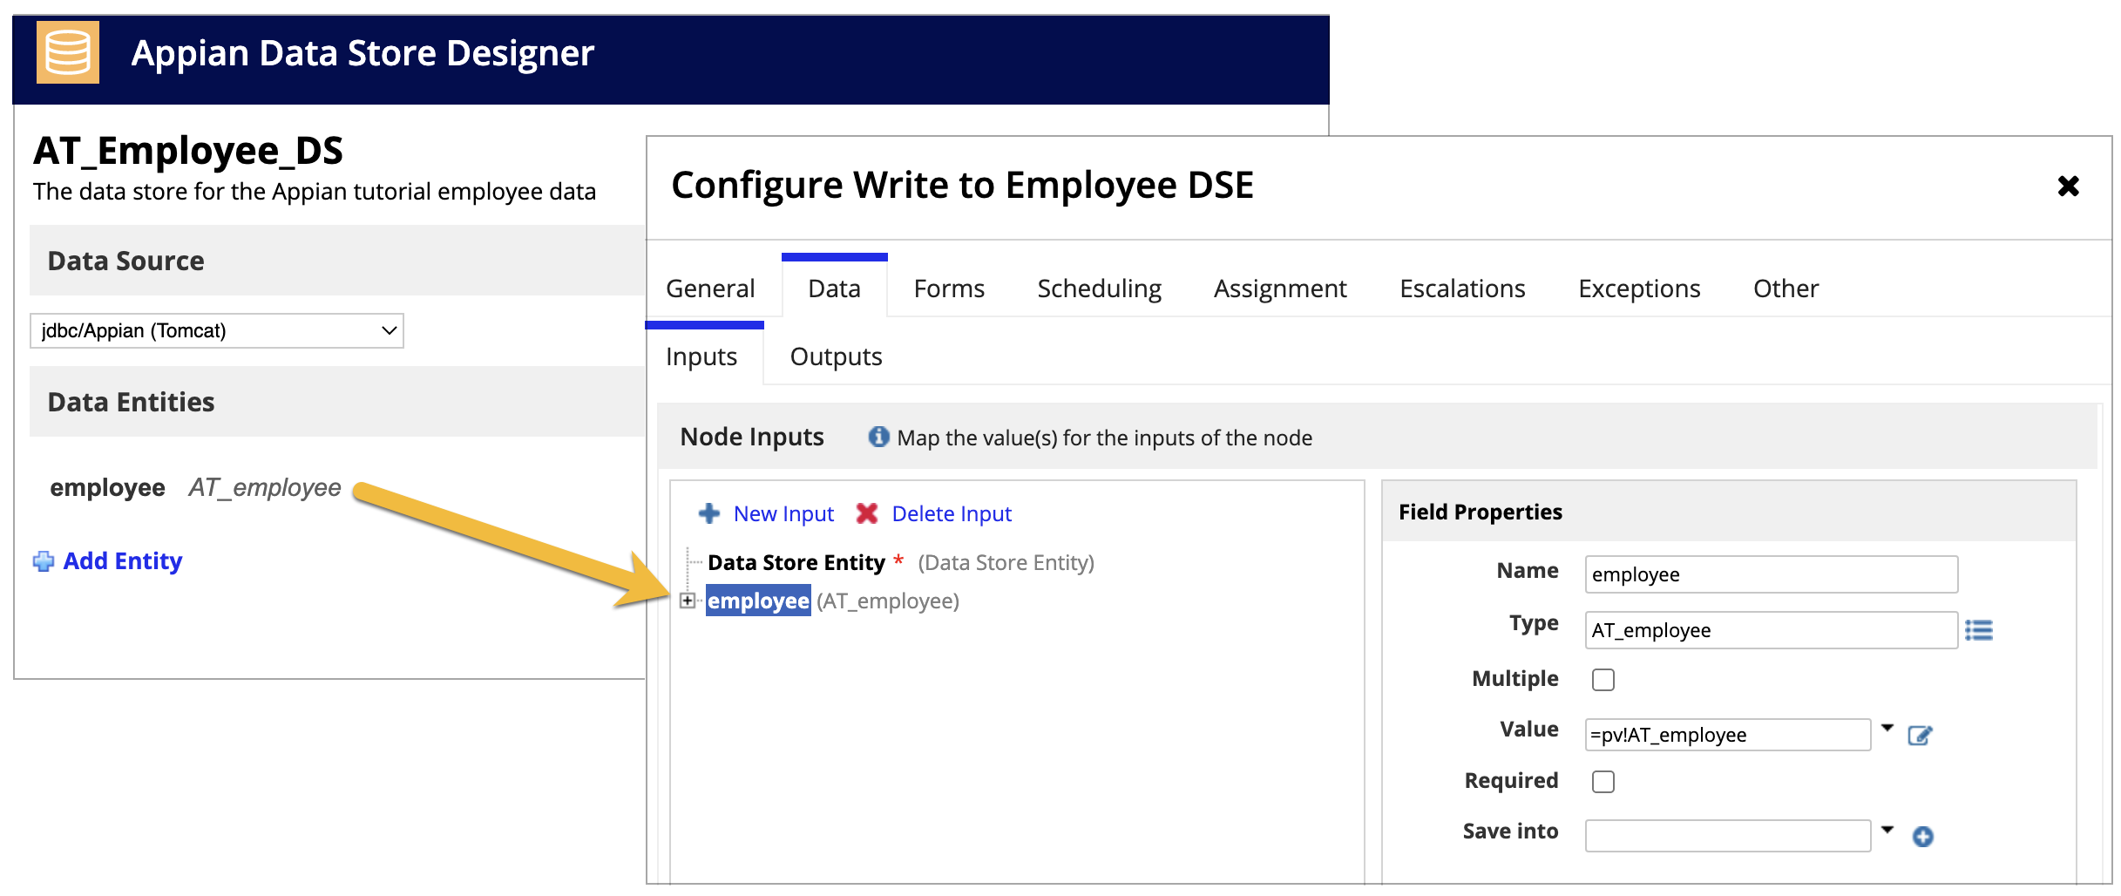
Task: Click the data store description text
Action: [x=315, y=192]
